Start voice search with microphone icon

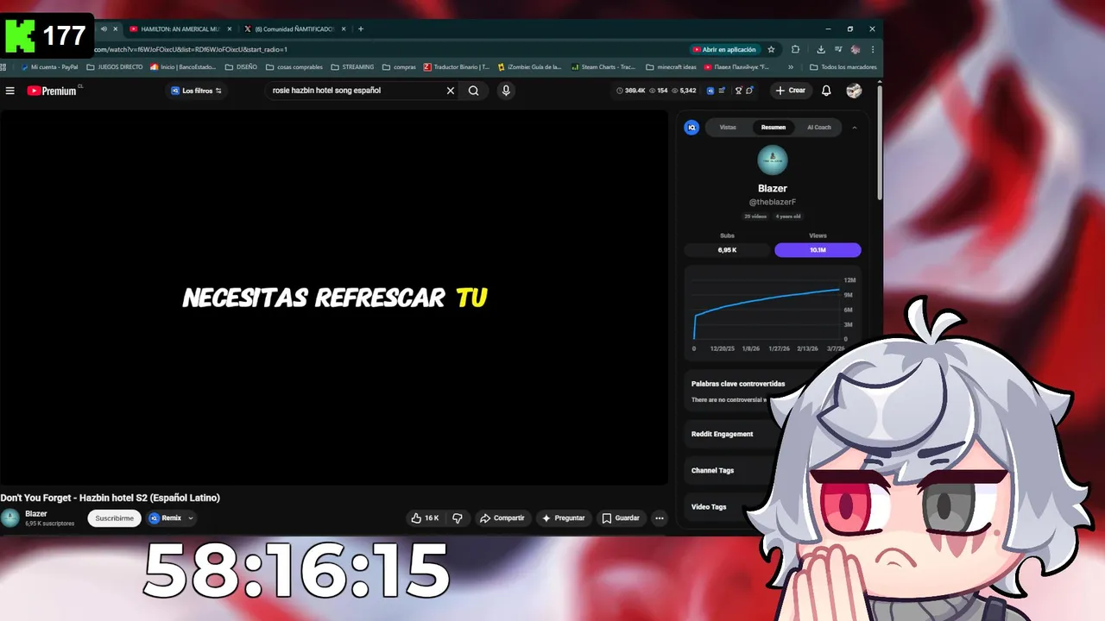point(506,91)
